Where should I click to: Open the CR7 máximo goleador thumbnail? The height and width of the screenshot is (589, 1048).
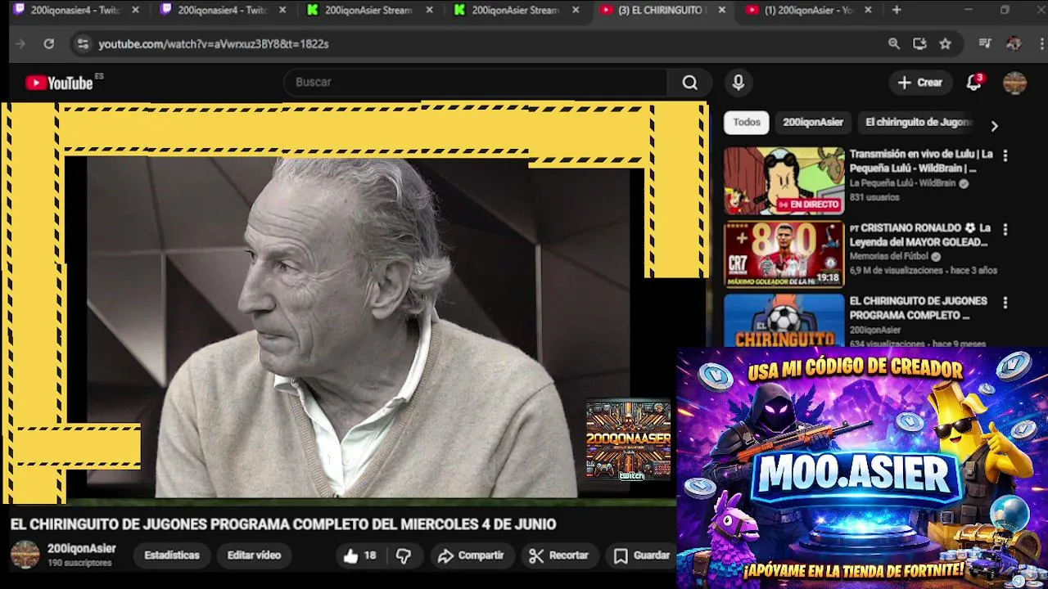(784, 254)
